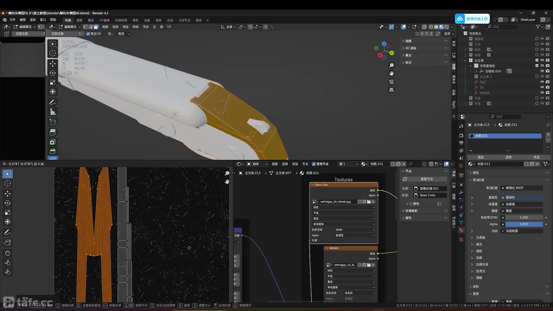Image resolution: width=553 pixels, height=311 pixels.
Task: Toggle 女主角 collection exclude checkbox
Action: [x=537, y=60]
